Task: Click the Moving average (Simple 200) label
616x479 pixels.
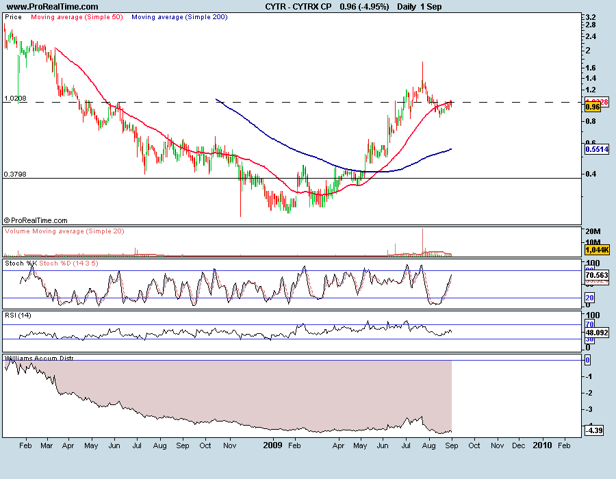Action: 179,16
